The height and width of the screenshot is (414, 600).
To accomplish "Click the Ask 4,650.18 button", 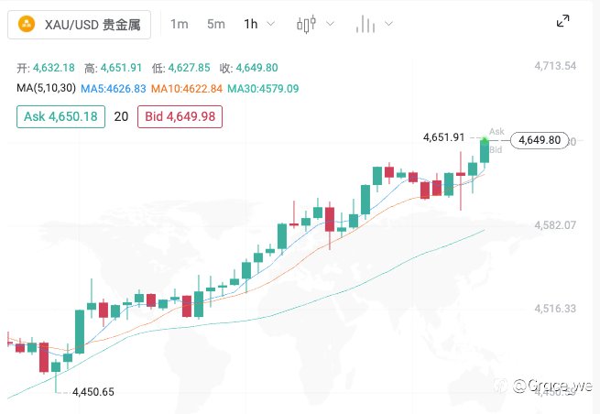I will point(60,116).
